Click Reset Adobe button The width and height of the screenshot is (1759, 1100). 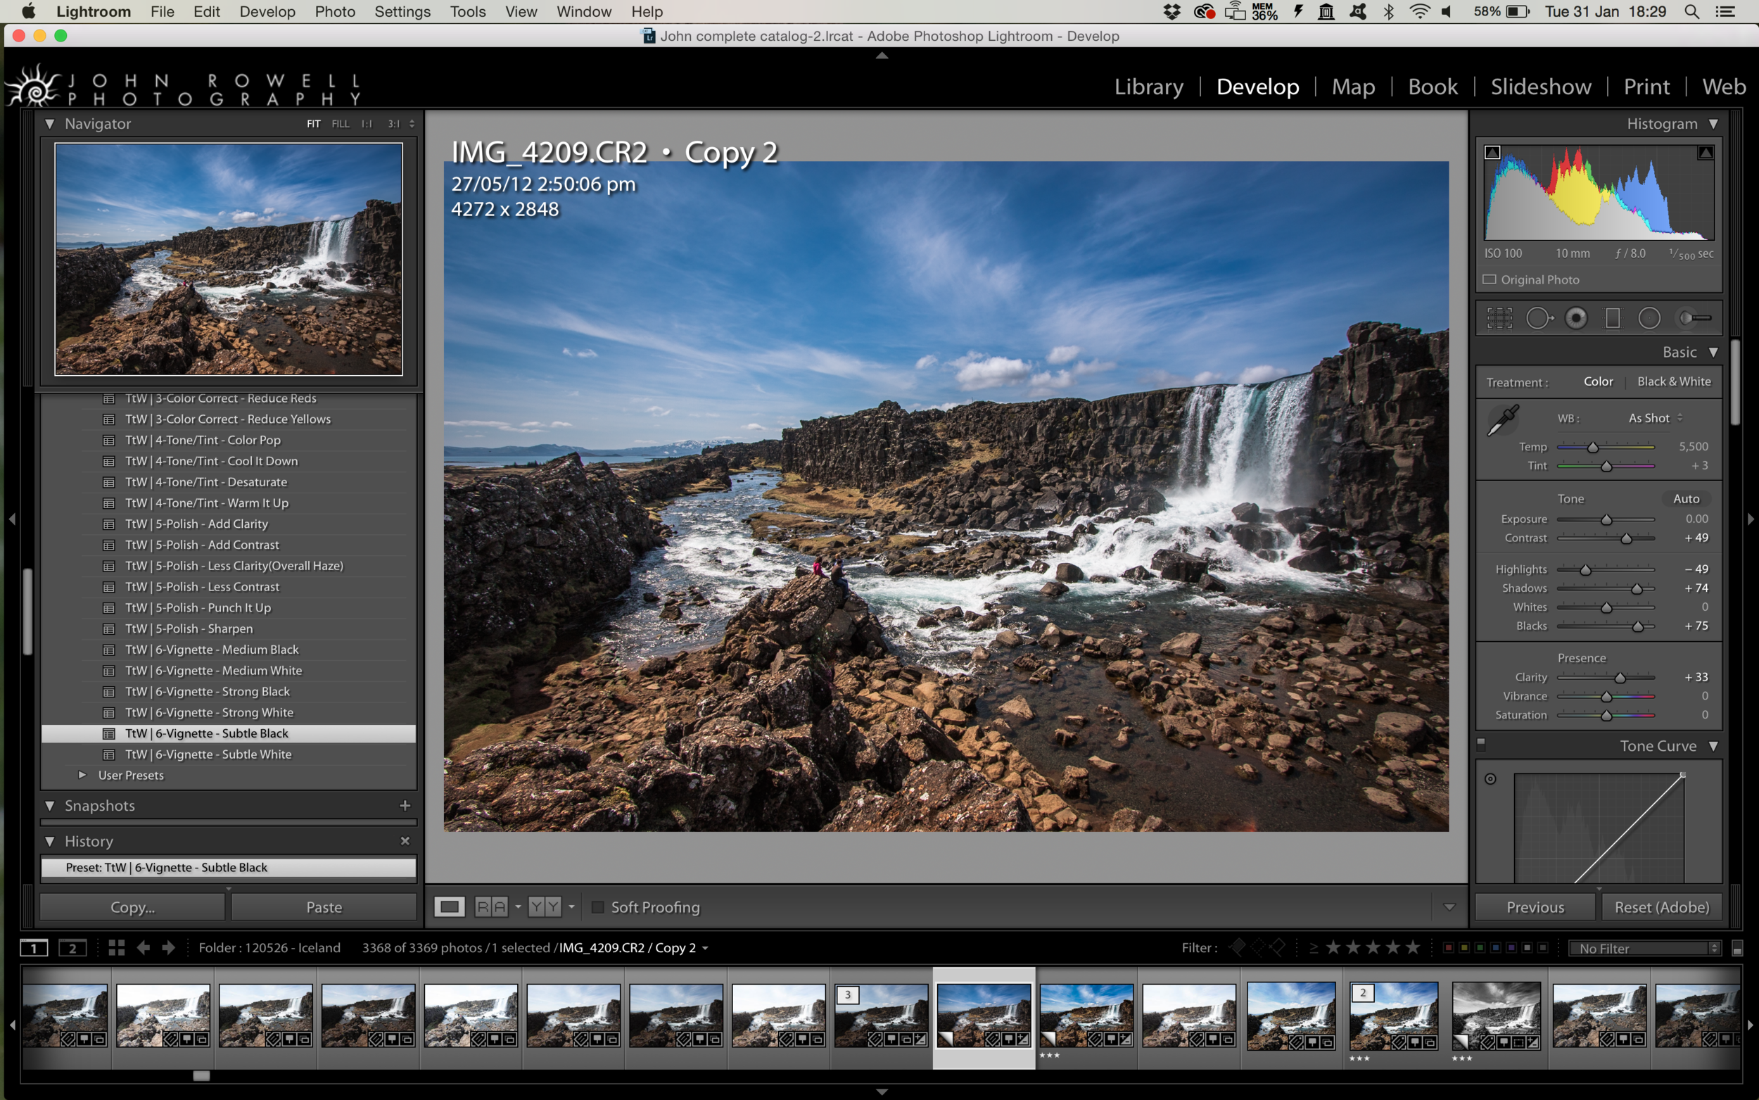[1659, 906]
